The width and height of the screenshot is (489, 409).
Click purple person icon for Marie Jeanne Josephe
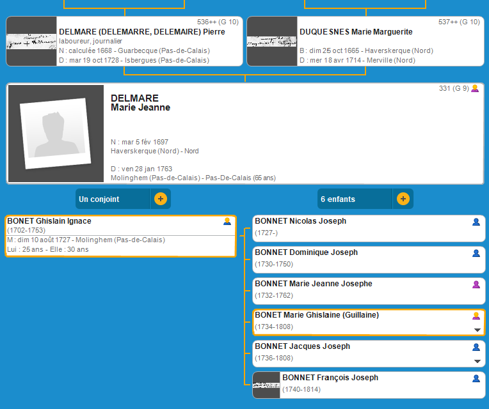coord(476,284)
